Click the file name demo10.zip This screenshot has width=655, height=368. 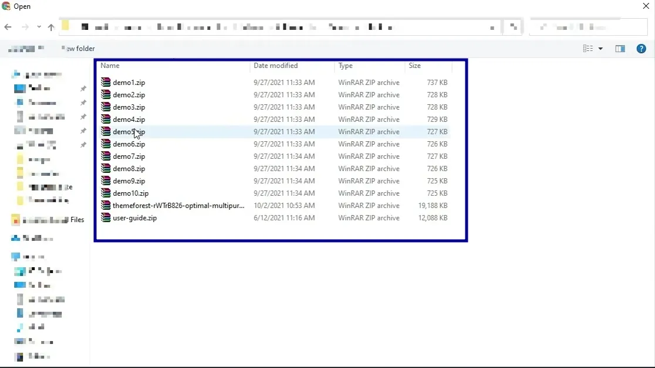pos(131,193)
